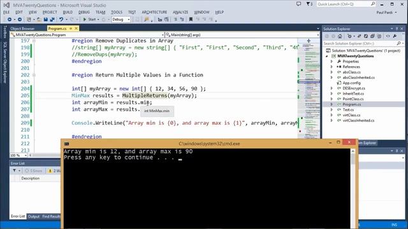Click the cmd.exe title bar system icon
Image resolution: width=408 pixels, height=229 pixels.
tap(66, 144)
